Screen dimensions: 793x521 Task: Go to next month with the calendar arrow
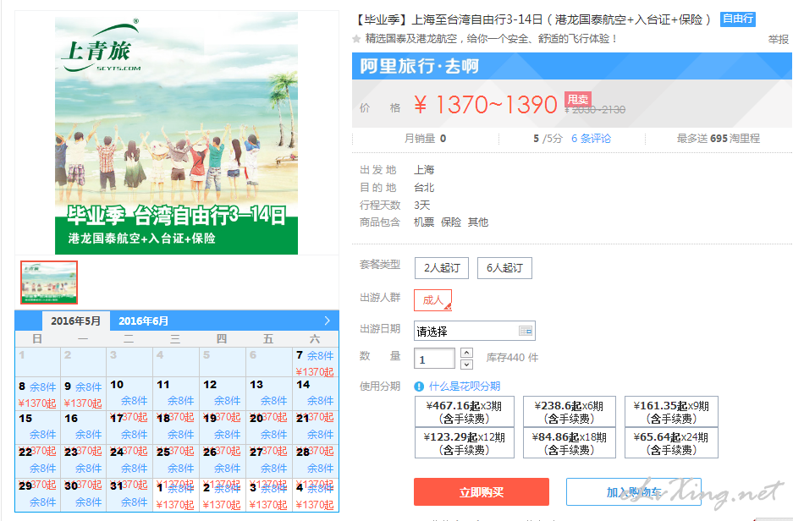pos(327,321)
